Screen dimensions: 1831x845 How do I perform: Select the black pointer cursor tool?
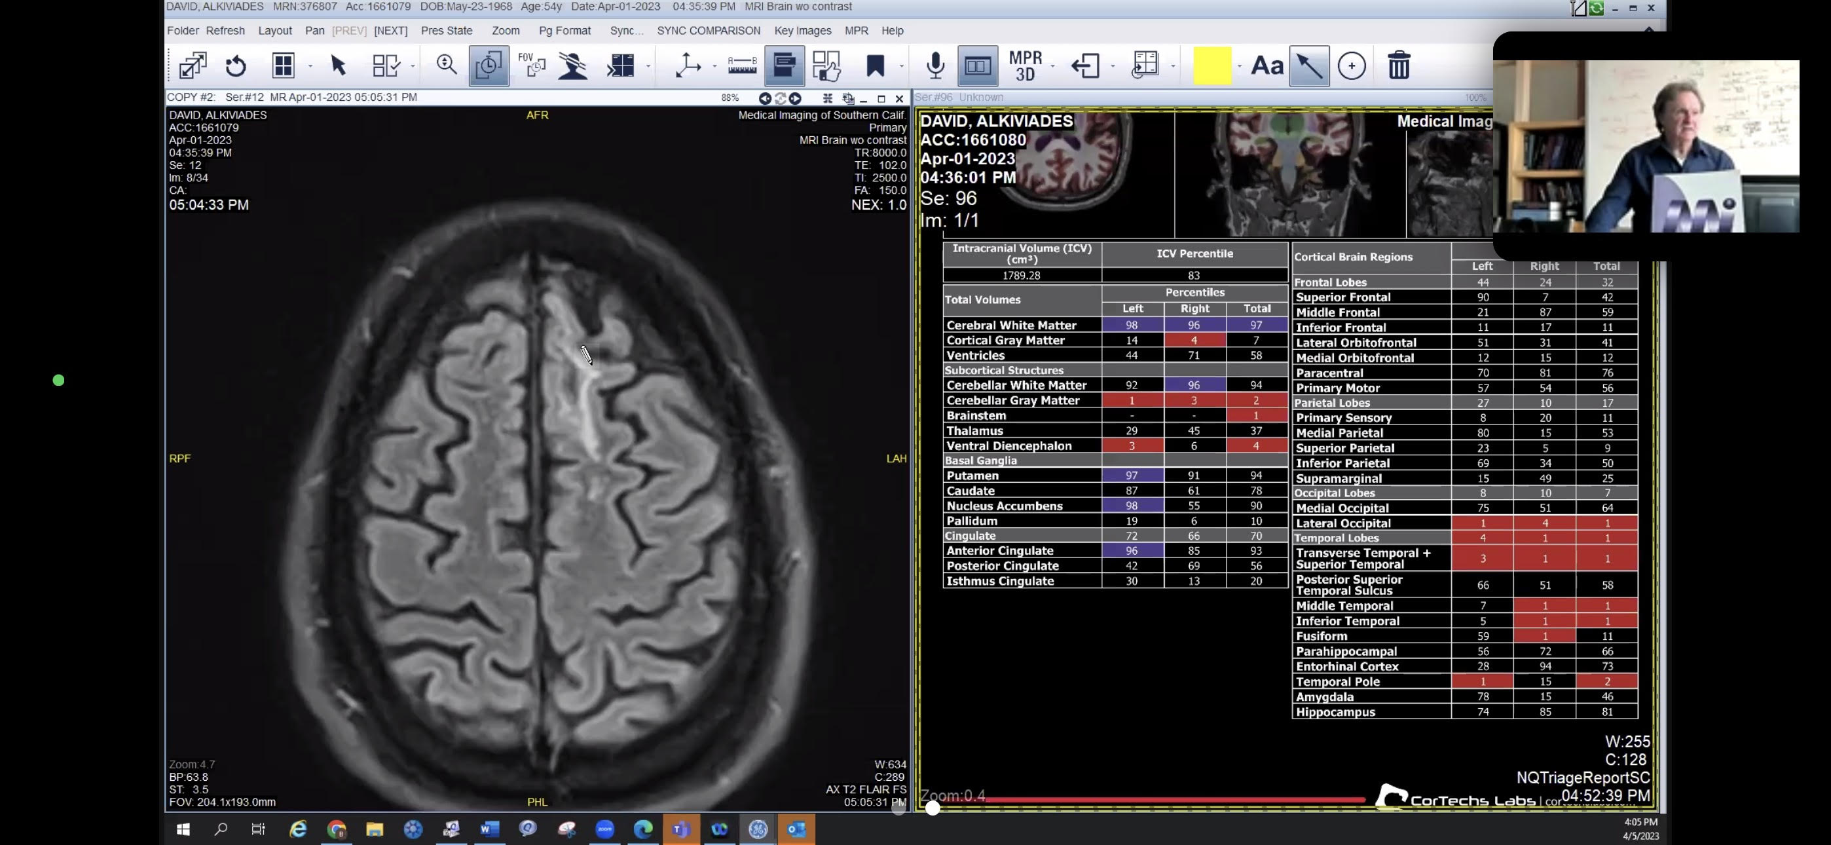click(339, 66)
